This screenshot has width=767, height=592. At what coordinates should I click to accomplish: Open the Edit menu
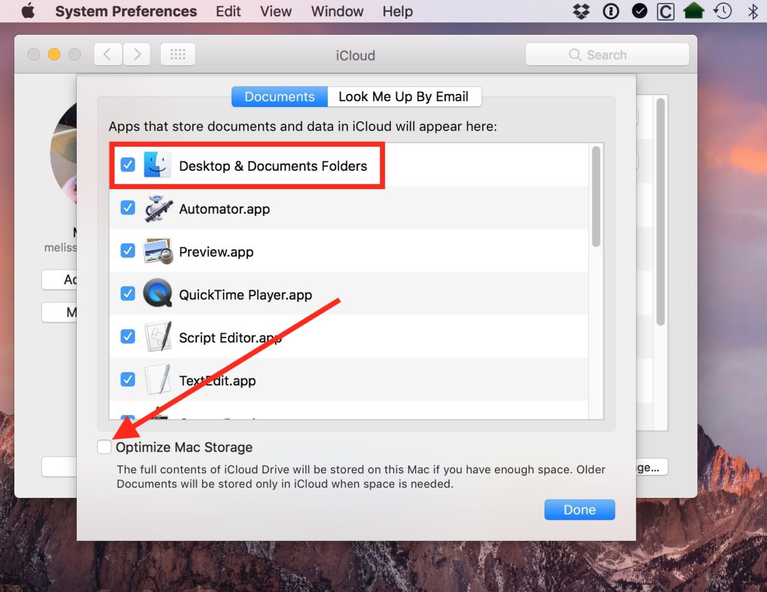click(x=228, y=11)
